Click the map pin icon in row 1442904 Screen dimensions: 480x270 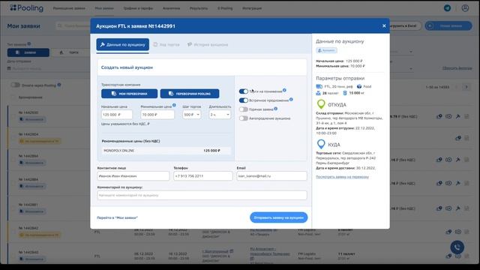[458, 138]
